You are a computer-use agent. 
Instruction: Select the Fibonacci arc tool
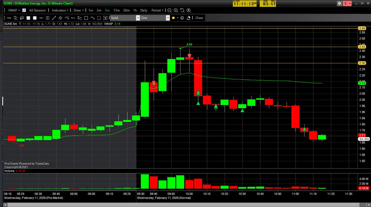22,18
